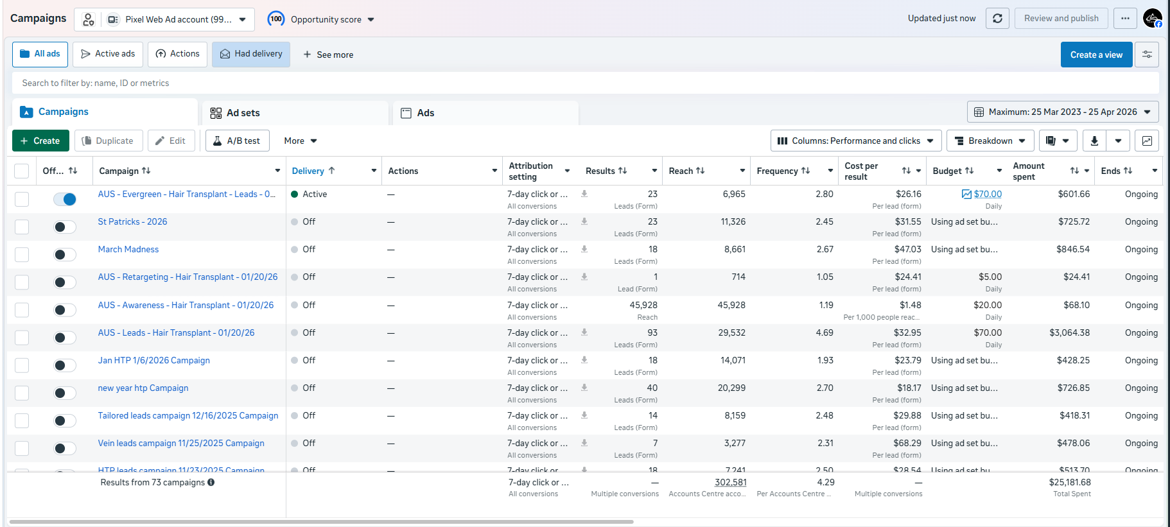Open the Columns: Performance and clicks dropdown
This screenshot has width=1170, height=527.
pyautogui.click(x=856, y=141)
